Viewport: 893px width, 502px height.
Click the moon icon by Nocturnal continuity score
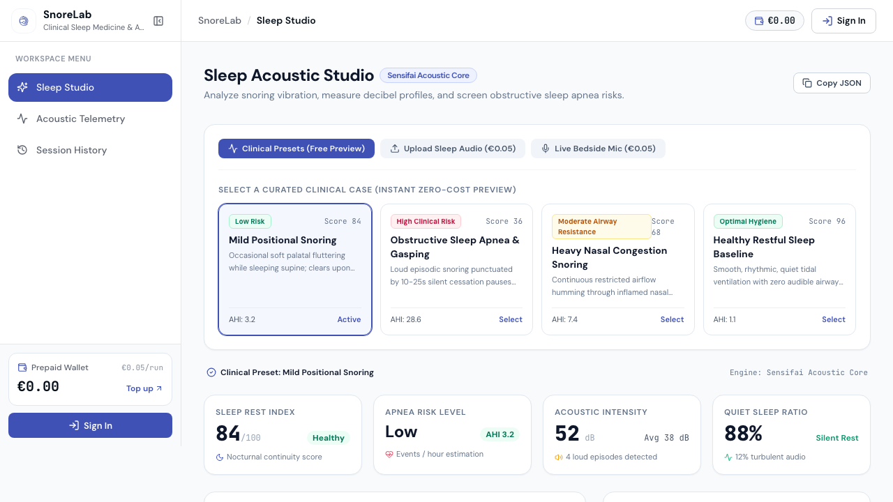coord(220,457)
